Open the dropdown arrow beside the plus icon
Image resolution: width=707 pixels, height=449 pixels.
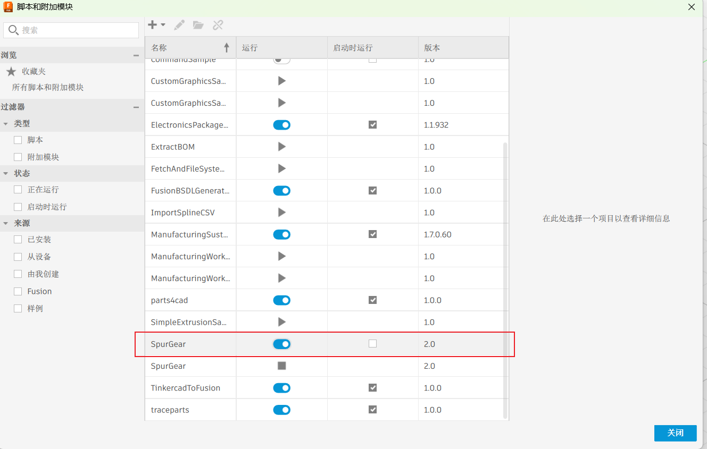point(163,25)
